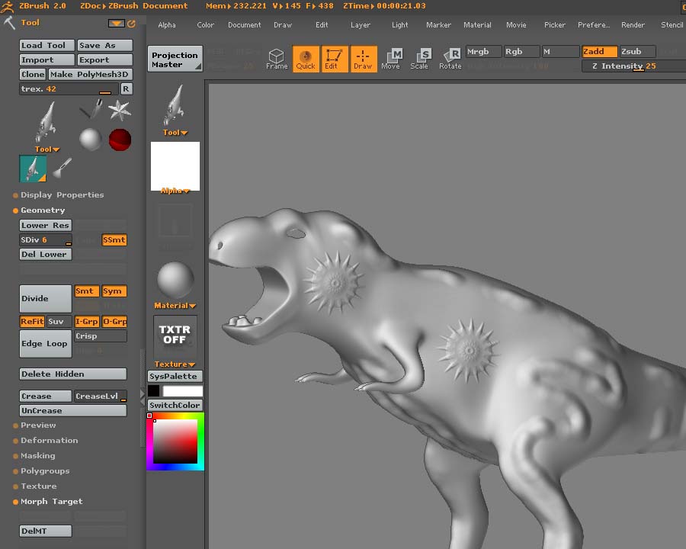Activate the Quick 3D edit icon
The height and width of the screenshot is (549, 686).
pos(306,55)
